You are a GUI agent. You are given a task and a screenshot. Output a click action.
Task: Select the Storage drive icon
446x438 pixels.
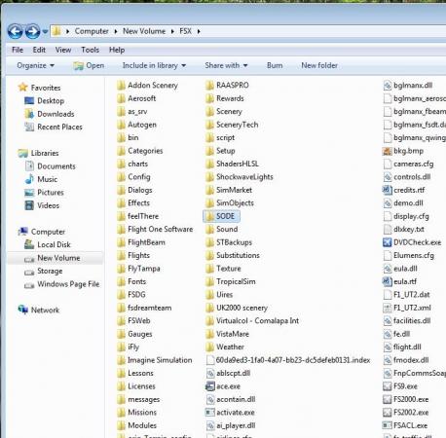(29, 272)
